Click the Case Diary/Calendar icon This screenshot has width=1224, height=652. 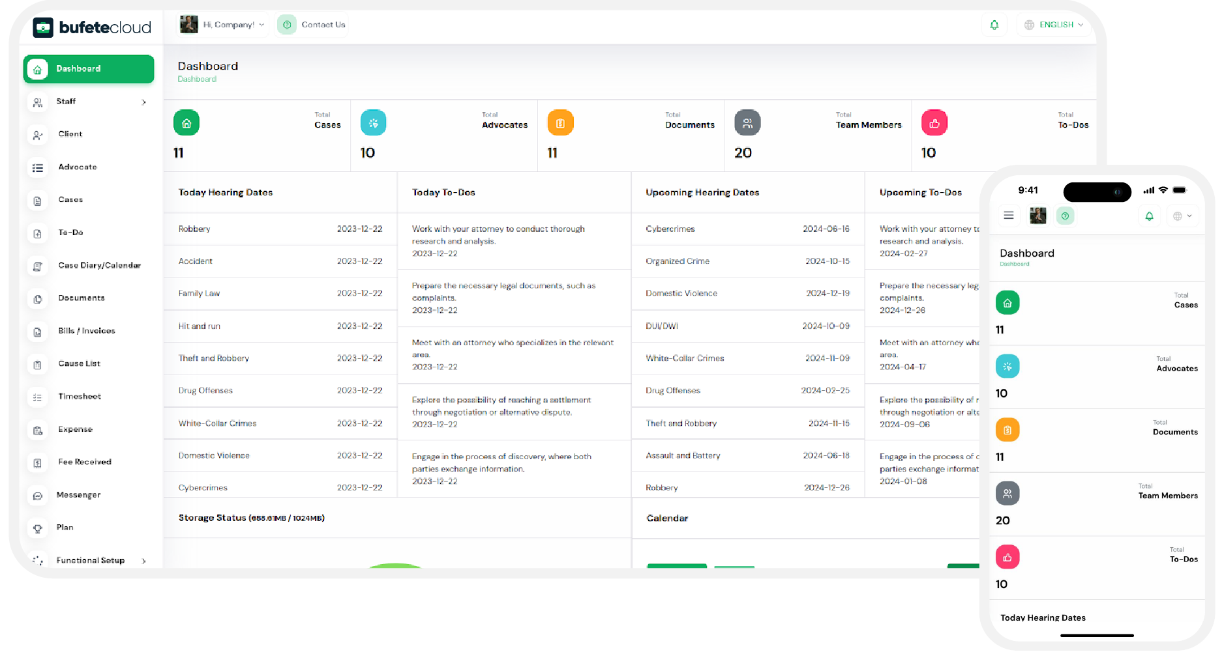click(x=38, y=266)
